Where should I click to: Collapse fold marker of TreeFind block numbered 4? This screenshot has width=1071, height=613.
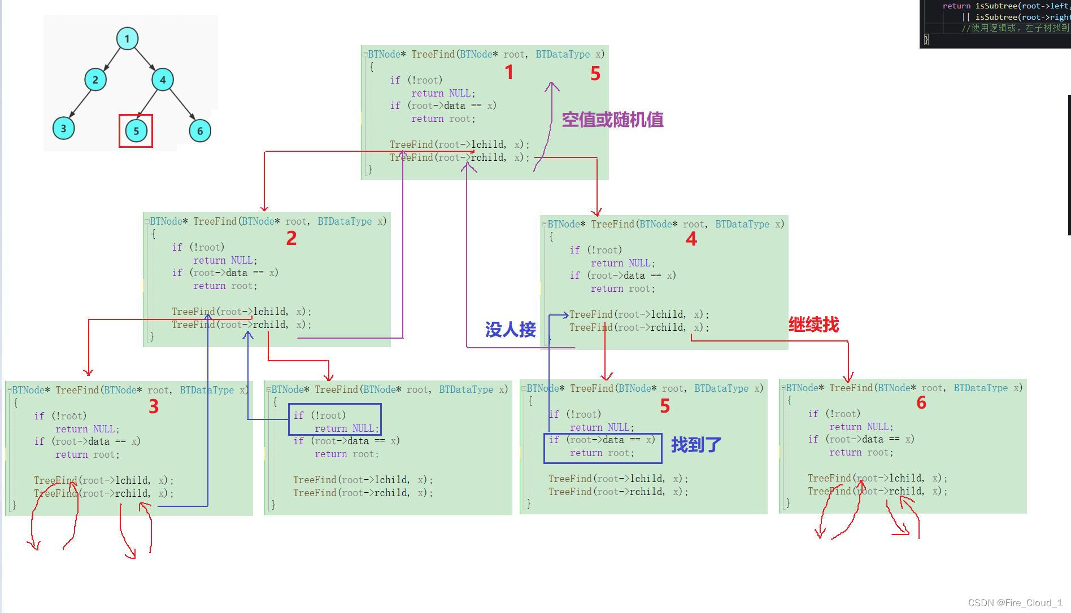545,224
